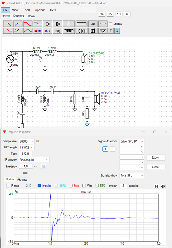Add buffer amplifier triangle
Screen dimensions: 172x248
click(48, 24)
